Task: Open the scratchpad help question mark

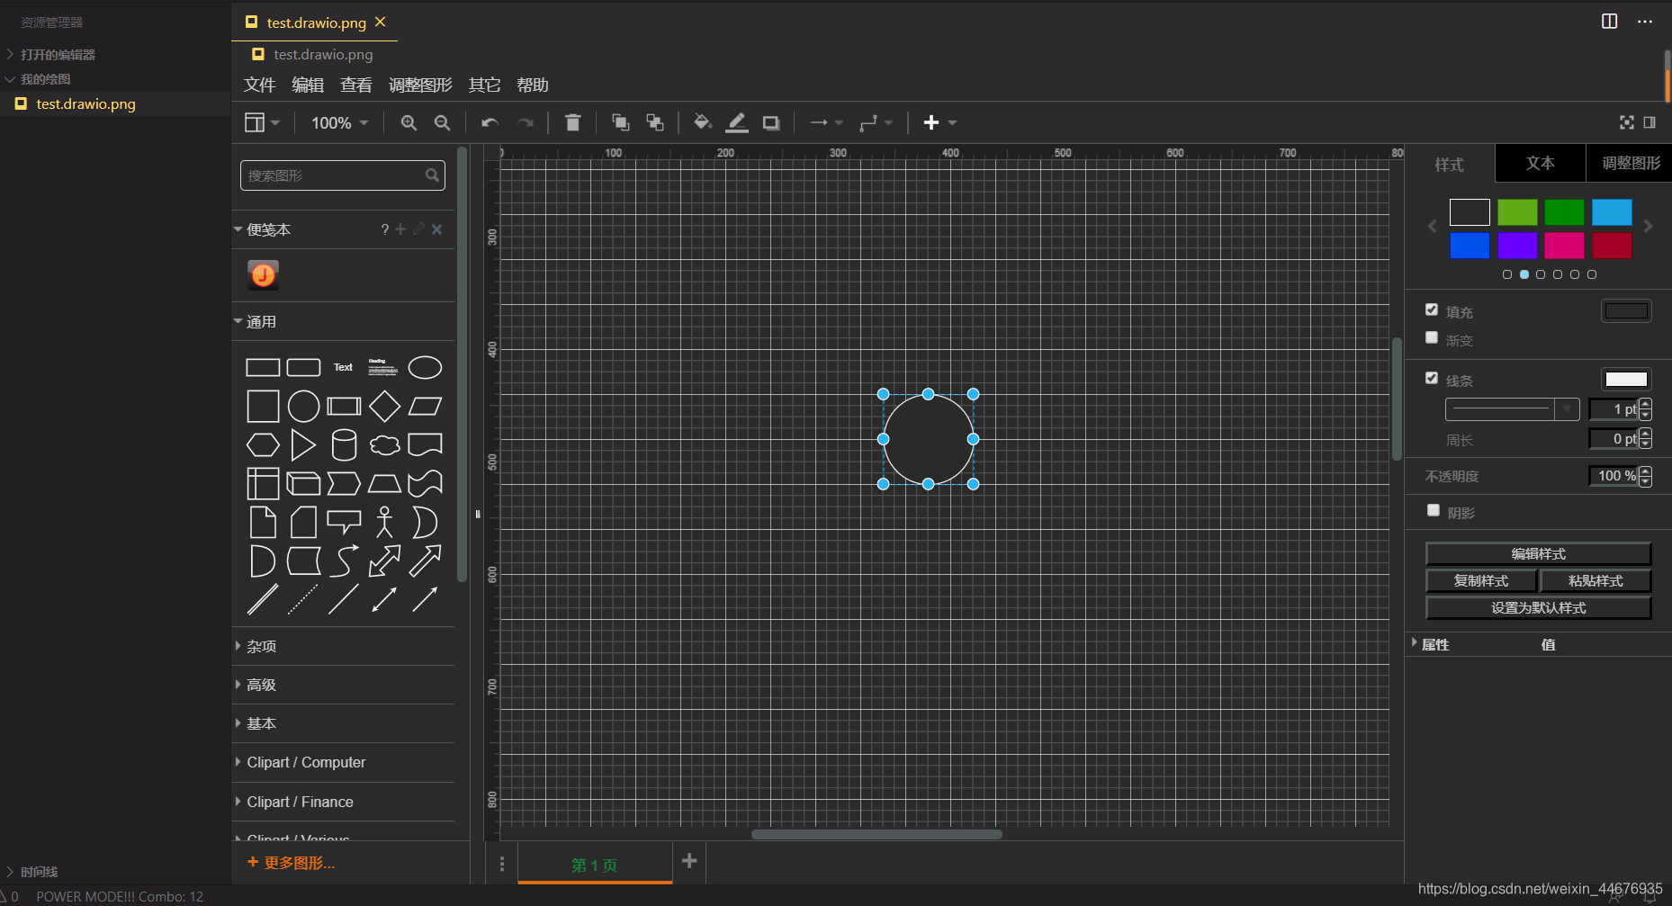Action: pyautogui.click(x=384, y=229)
